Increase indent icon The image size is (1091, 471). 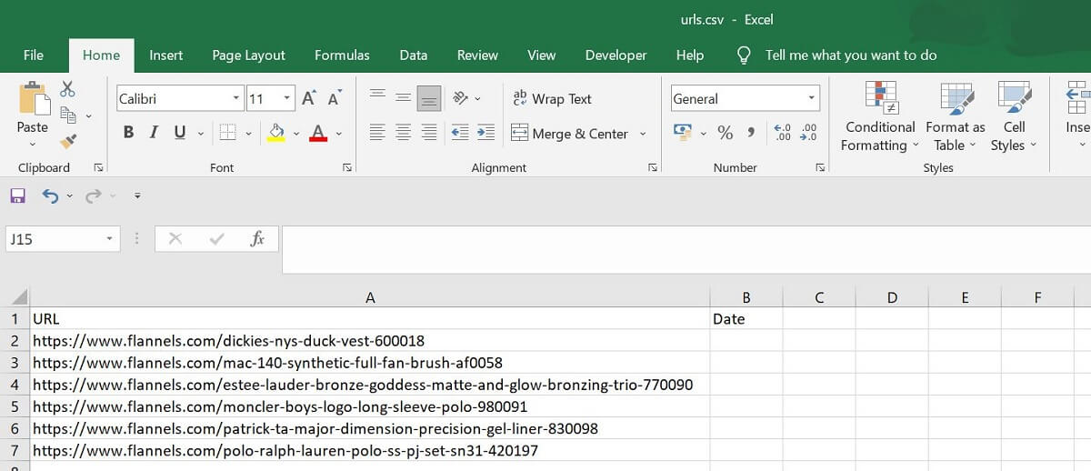486,133
